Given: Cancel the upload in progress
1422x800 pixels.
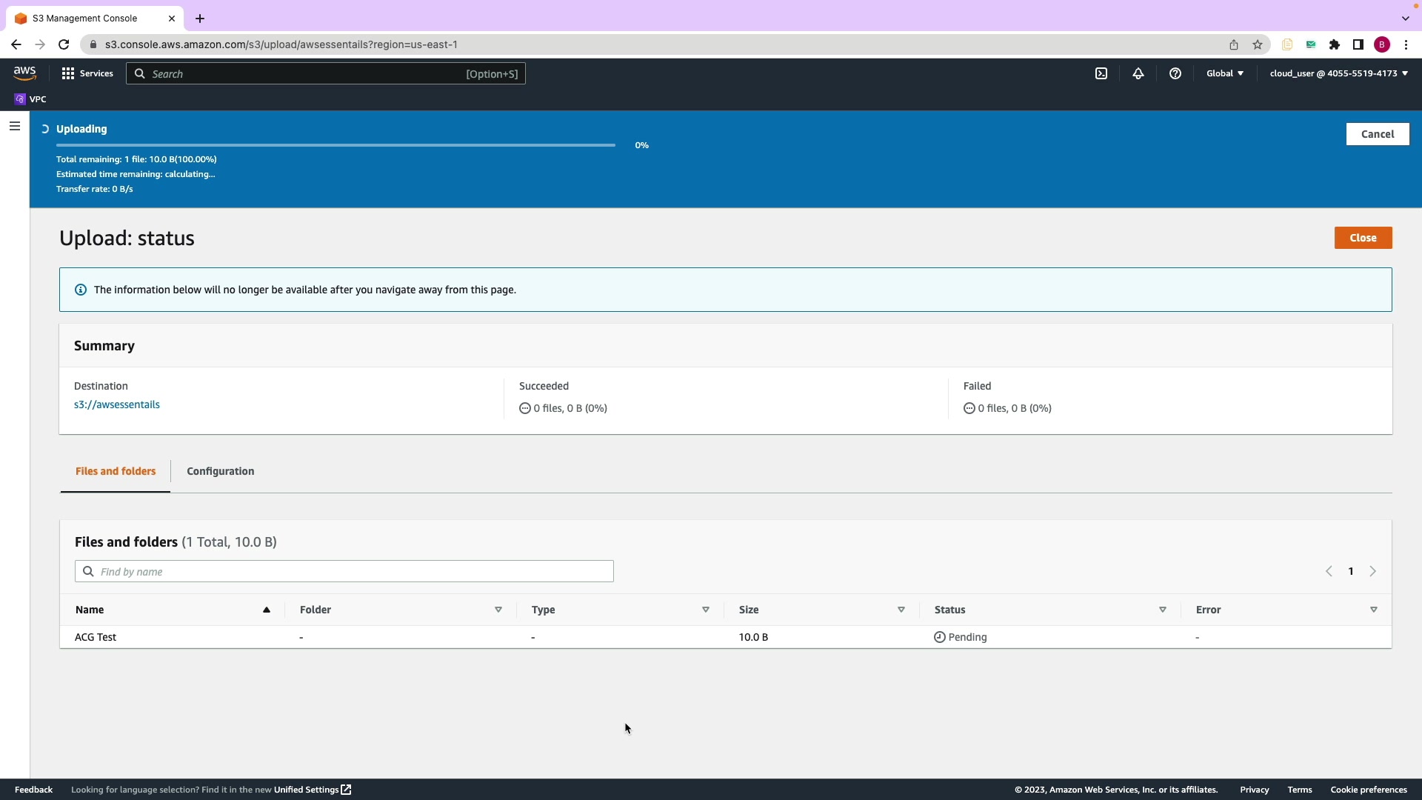Looking at the screenshot, I should click(1377, 134).
